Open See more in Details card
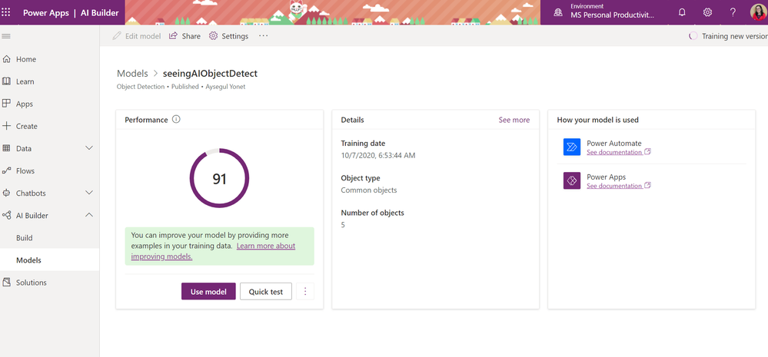 (514, 120)
